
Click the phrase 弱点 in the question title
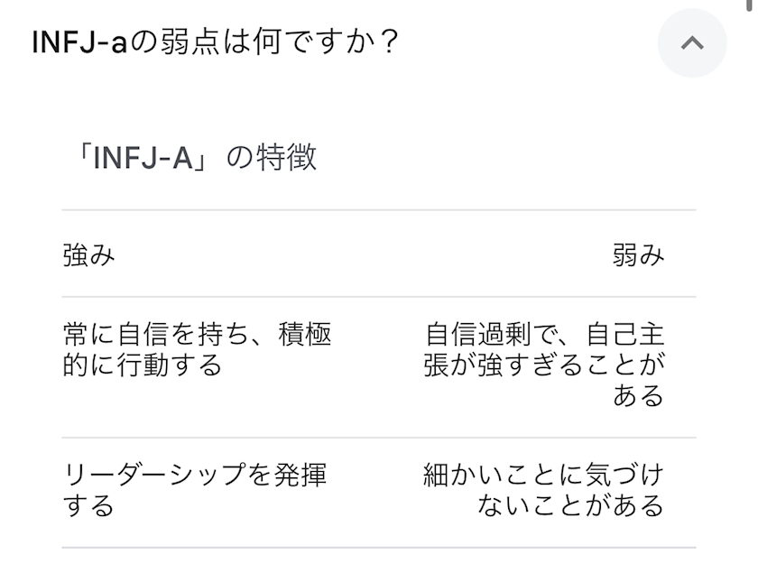[x=184, y=42]
